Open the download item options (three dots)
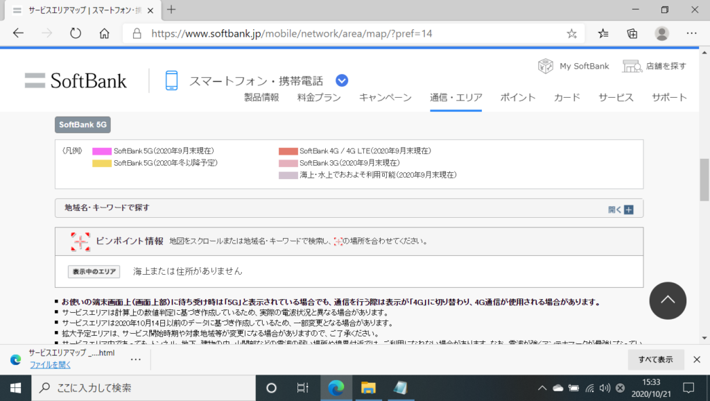The width and height of the screenshot is (710, 401). click(135, 360)
